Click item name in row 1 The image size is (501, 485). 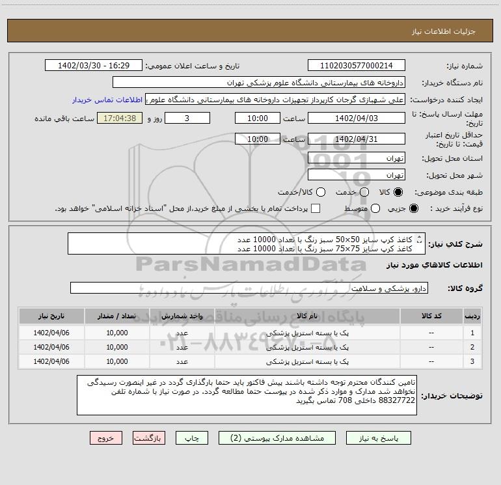307,333
